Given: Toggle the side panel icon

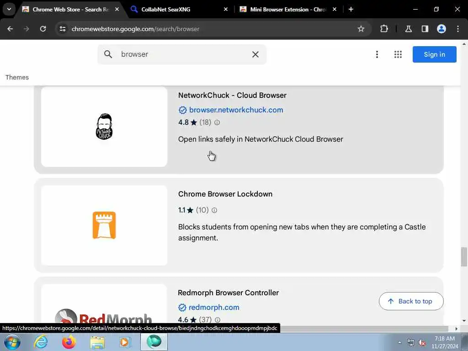Looking at the screenshot, I should click(x=425, y=29).
